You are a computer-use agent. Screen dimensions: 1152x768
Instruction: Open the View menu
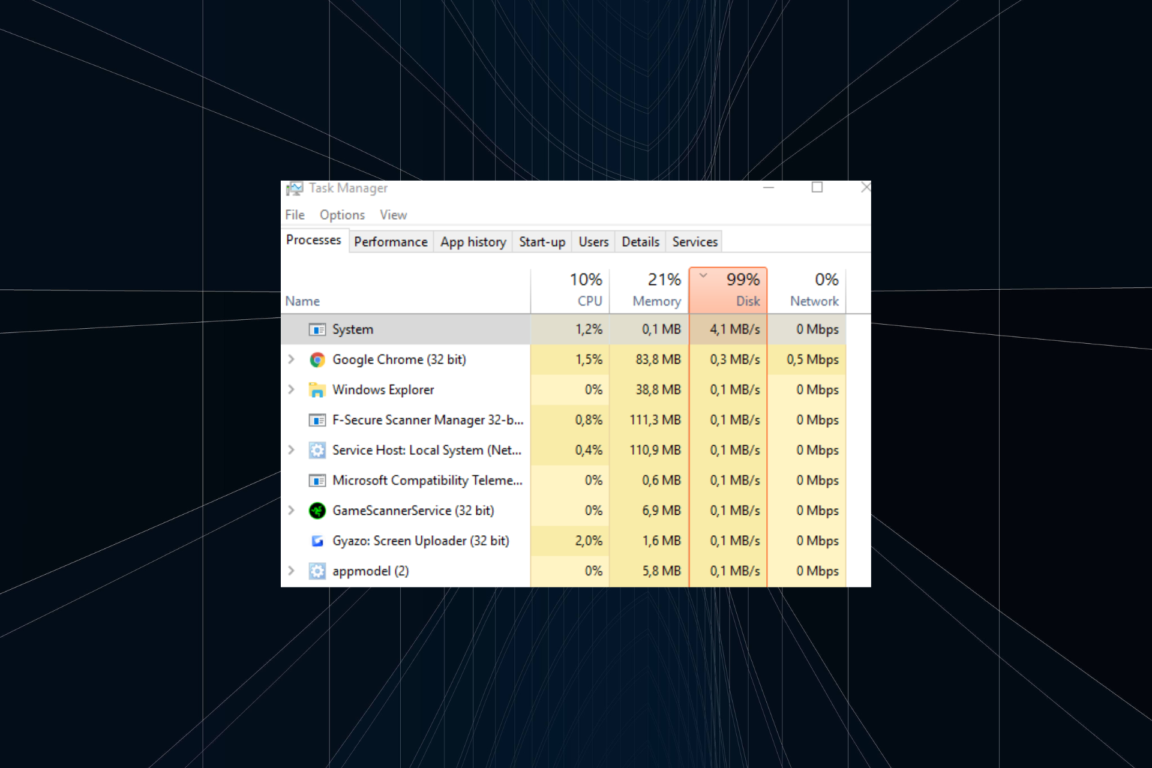point(393,215)
